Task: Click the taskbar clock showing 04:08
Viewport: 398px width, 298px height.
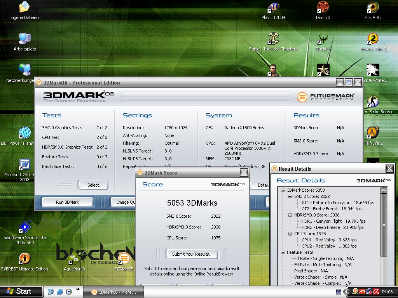Action: point(387,292)
